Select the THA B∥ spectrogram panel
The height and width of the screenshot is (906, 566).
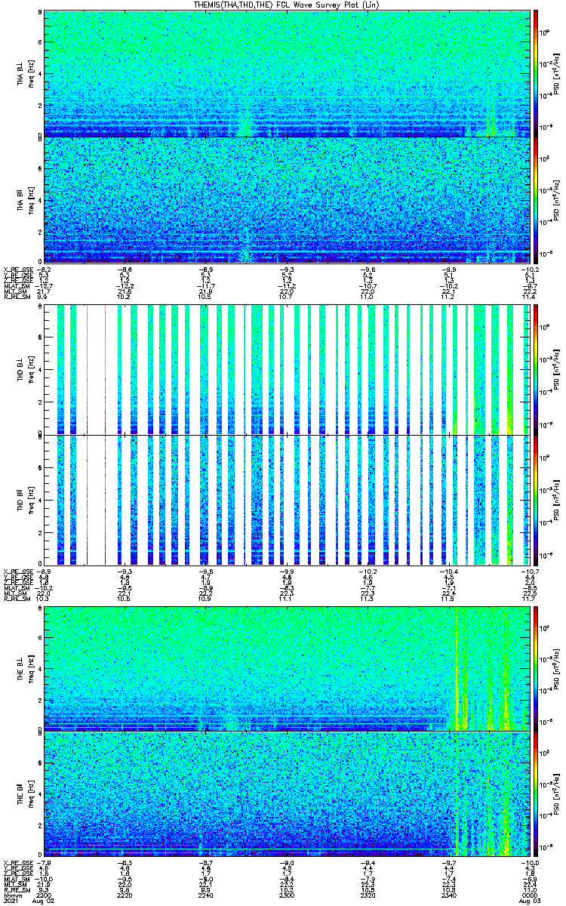point(286,200)
